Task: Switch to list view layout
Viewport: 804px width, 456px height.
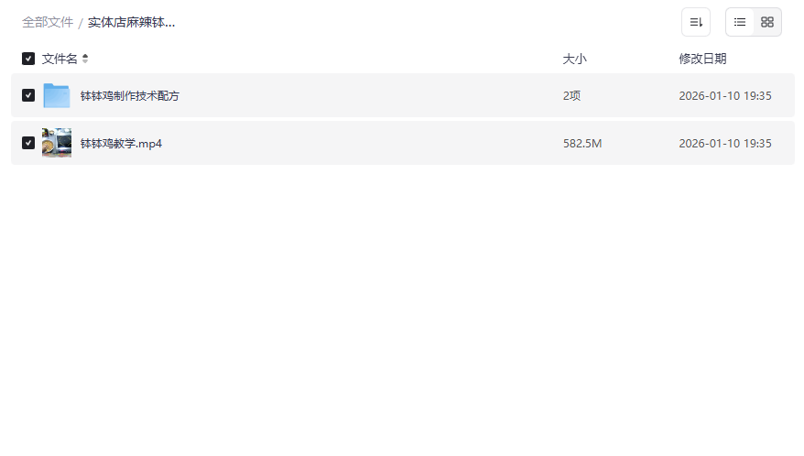Action: click(x=740, y=22)
